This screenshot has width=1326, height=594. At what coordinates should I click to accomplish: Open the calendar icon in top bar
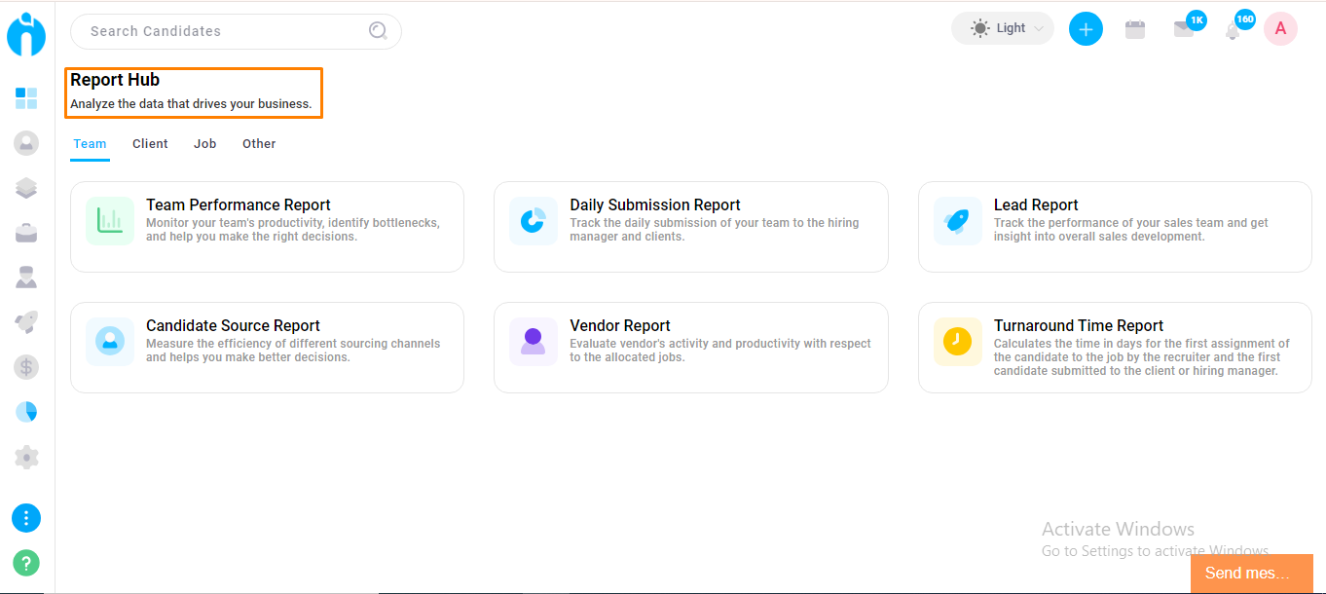[x=1134, y=29]
